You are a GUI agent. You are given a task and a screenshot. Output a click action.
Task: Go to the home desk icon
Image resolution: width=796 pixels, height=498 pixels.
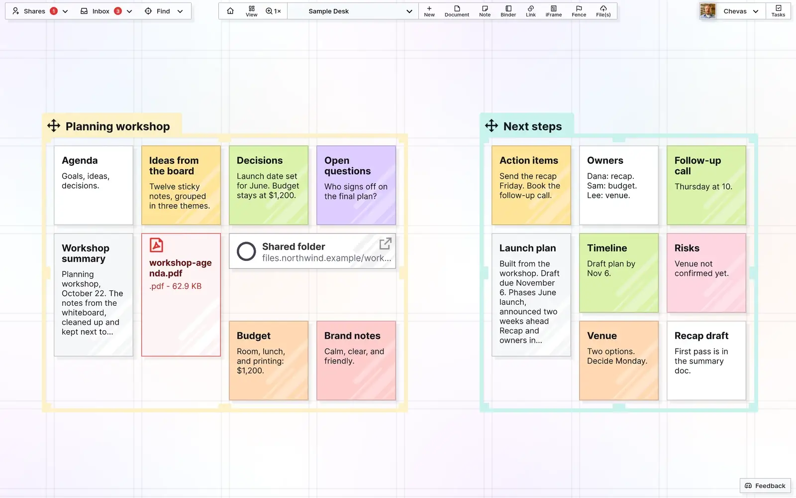230,11
